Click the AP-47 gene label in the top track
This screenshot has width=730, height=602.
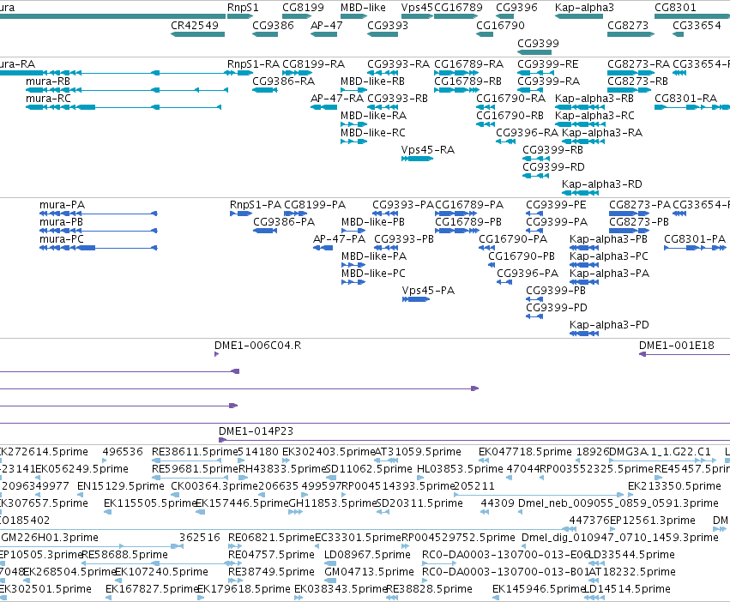(326, 26)
